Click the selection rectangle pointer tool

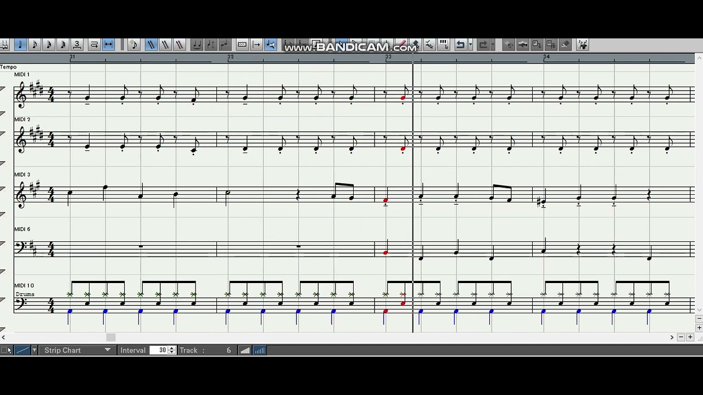pos(6,350)
